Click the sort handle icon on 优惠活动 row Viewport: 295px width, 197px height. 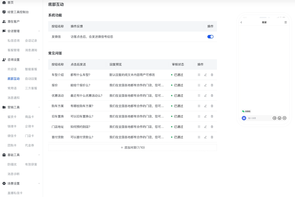click(x=199, y=95)
